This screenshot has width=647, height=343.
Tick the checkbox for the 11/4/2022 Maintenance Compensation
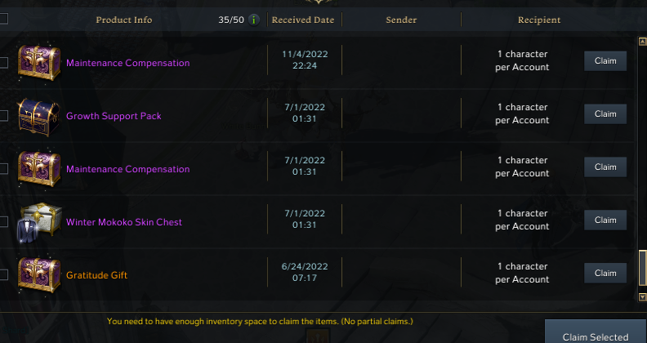3,63
